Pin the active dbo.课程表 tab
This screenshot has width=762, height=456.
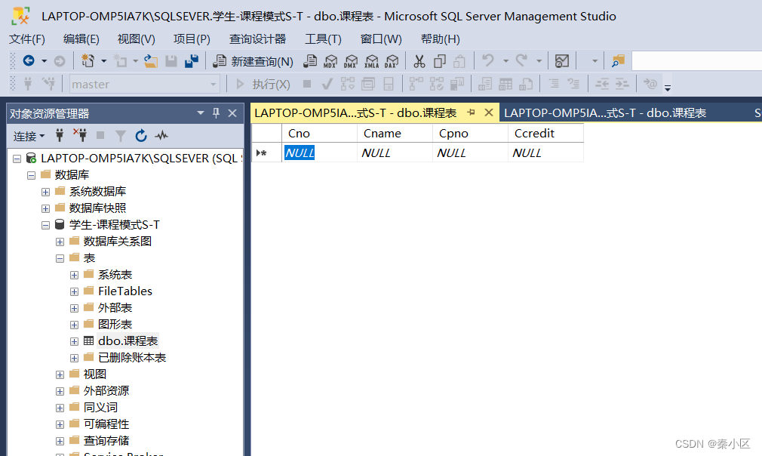click(471, 112)
